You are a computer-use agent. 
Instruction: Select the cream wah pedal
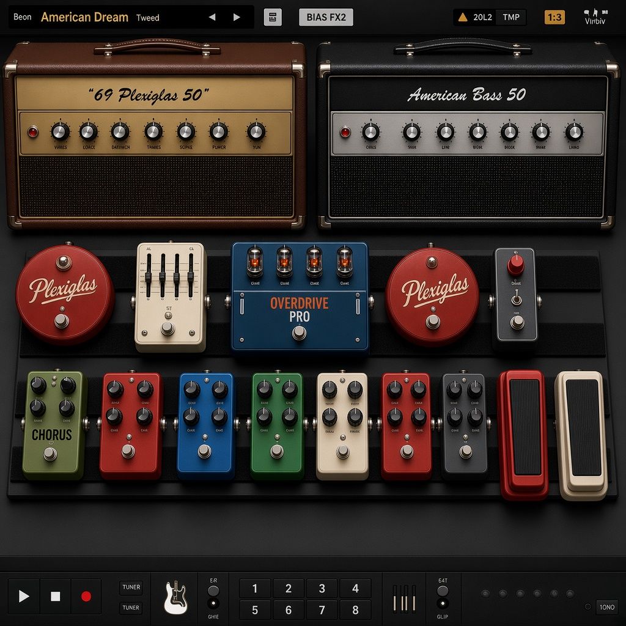[x=582, y=435]
